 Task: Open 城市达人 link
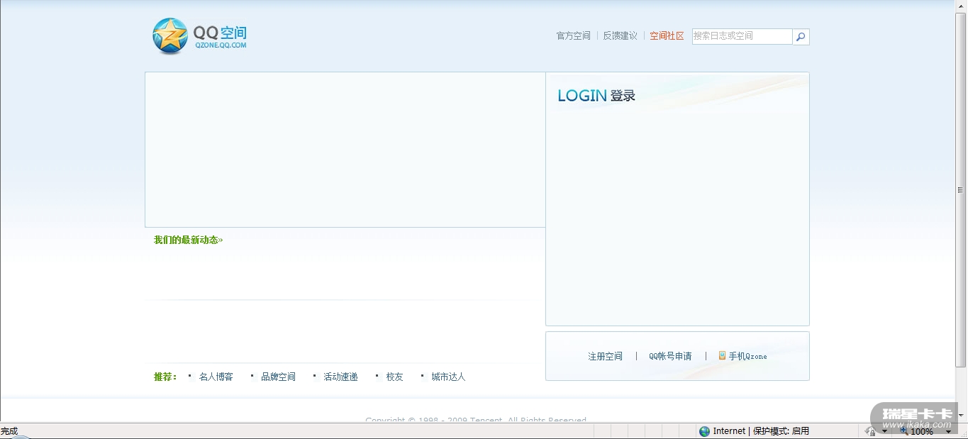(x=448, y=377)
